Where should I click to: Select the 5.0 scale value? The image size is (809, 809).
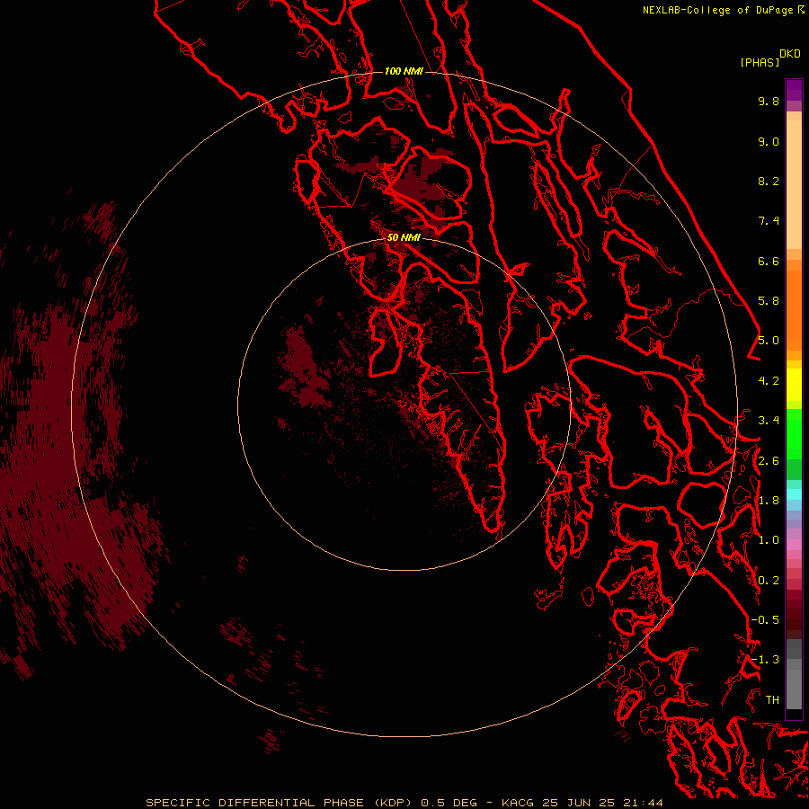click(x=769, y=341)
